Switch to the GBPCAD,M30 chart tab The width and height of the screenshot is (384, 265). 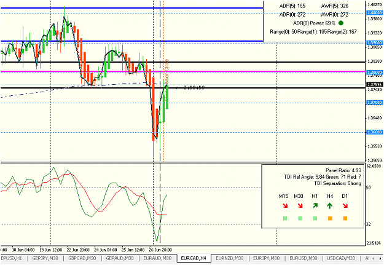(x=82, y=258)
